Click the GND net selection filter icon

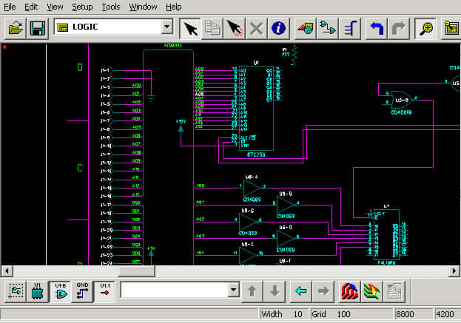[83, 290]
